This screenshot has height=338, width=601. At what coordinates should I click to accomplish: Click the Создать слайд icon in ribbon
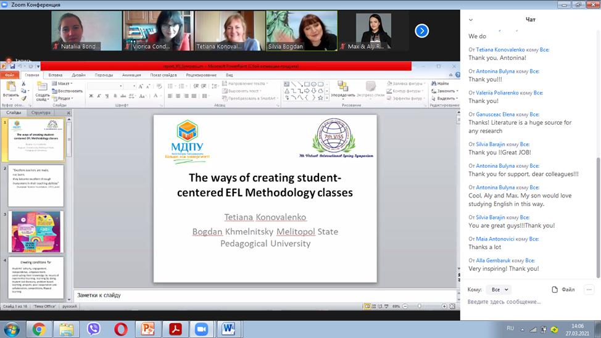42,87
